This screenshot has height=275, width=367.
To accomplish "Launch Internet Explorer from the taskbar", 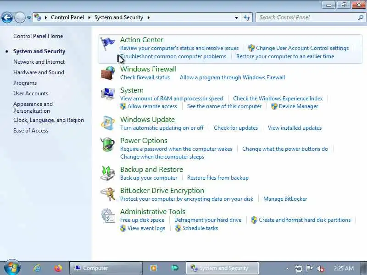I will click(37, 268).
